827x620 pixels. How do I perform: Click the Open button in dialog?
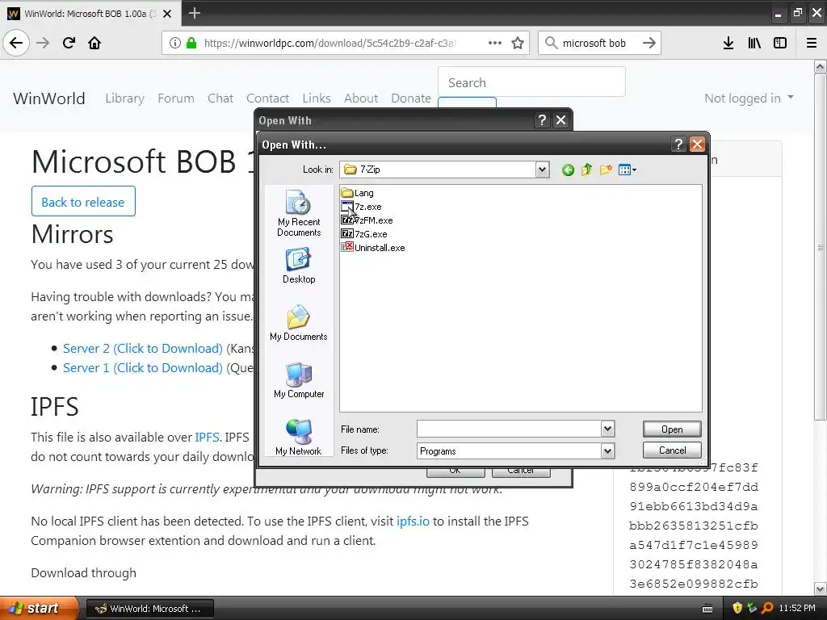click(672, 429)
